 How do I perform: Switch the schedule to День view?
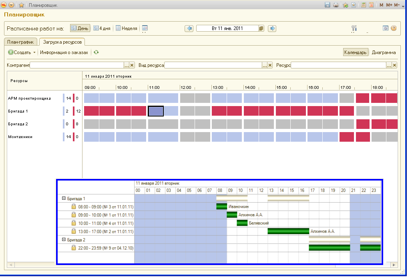pyautogui.click(x=80, y=28)
